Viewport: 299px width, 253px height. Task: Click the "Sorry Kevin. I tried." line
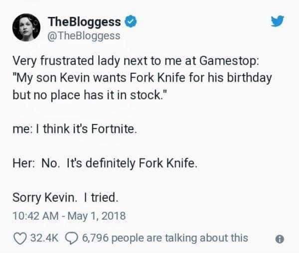[66, 198]
